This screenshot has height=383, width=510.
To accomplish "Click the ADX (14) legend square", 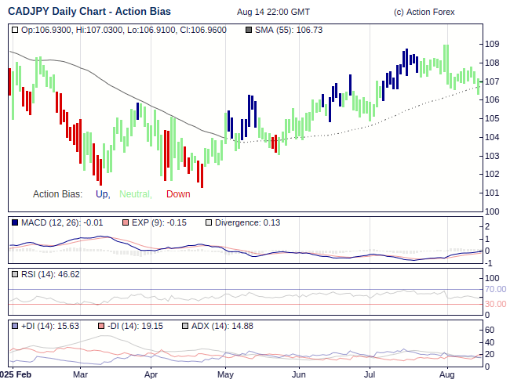I will click(185, 327).
